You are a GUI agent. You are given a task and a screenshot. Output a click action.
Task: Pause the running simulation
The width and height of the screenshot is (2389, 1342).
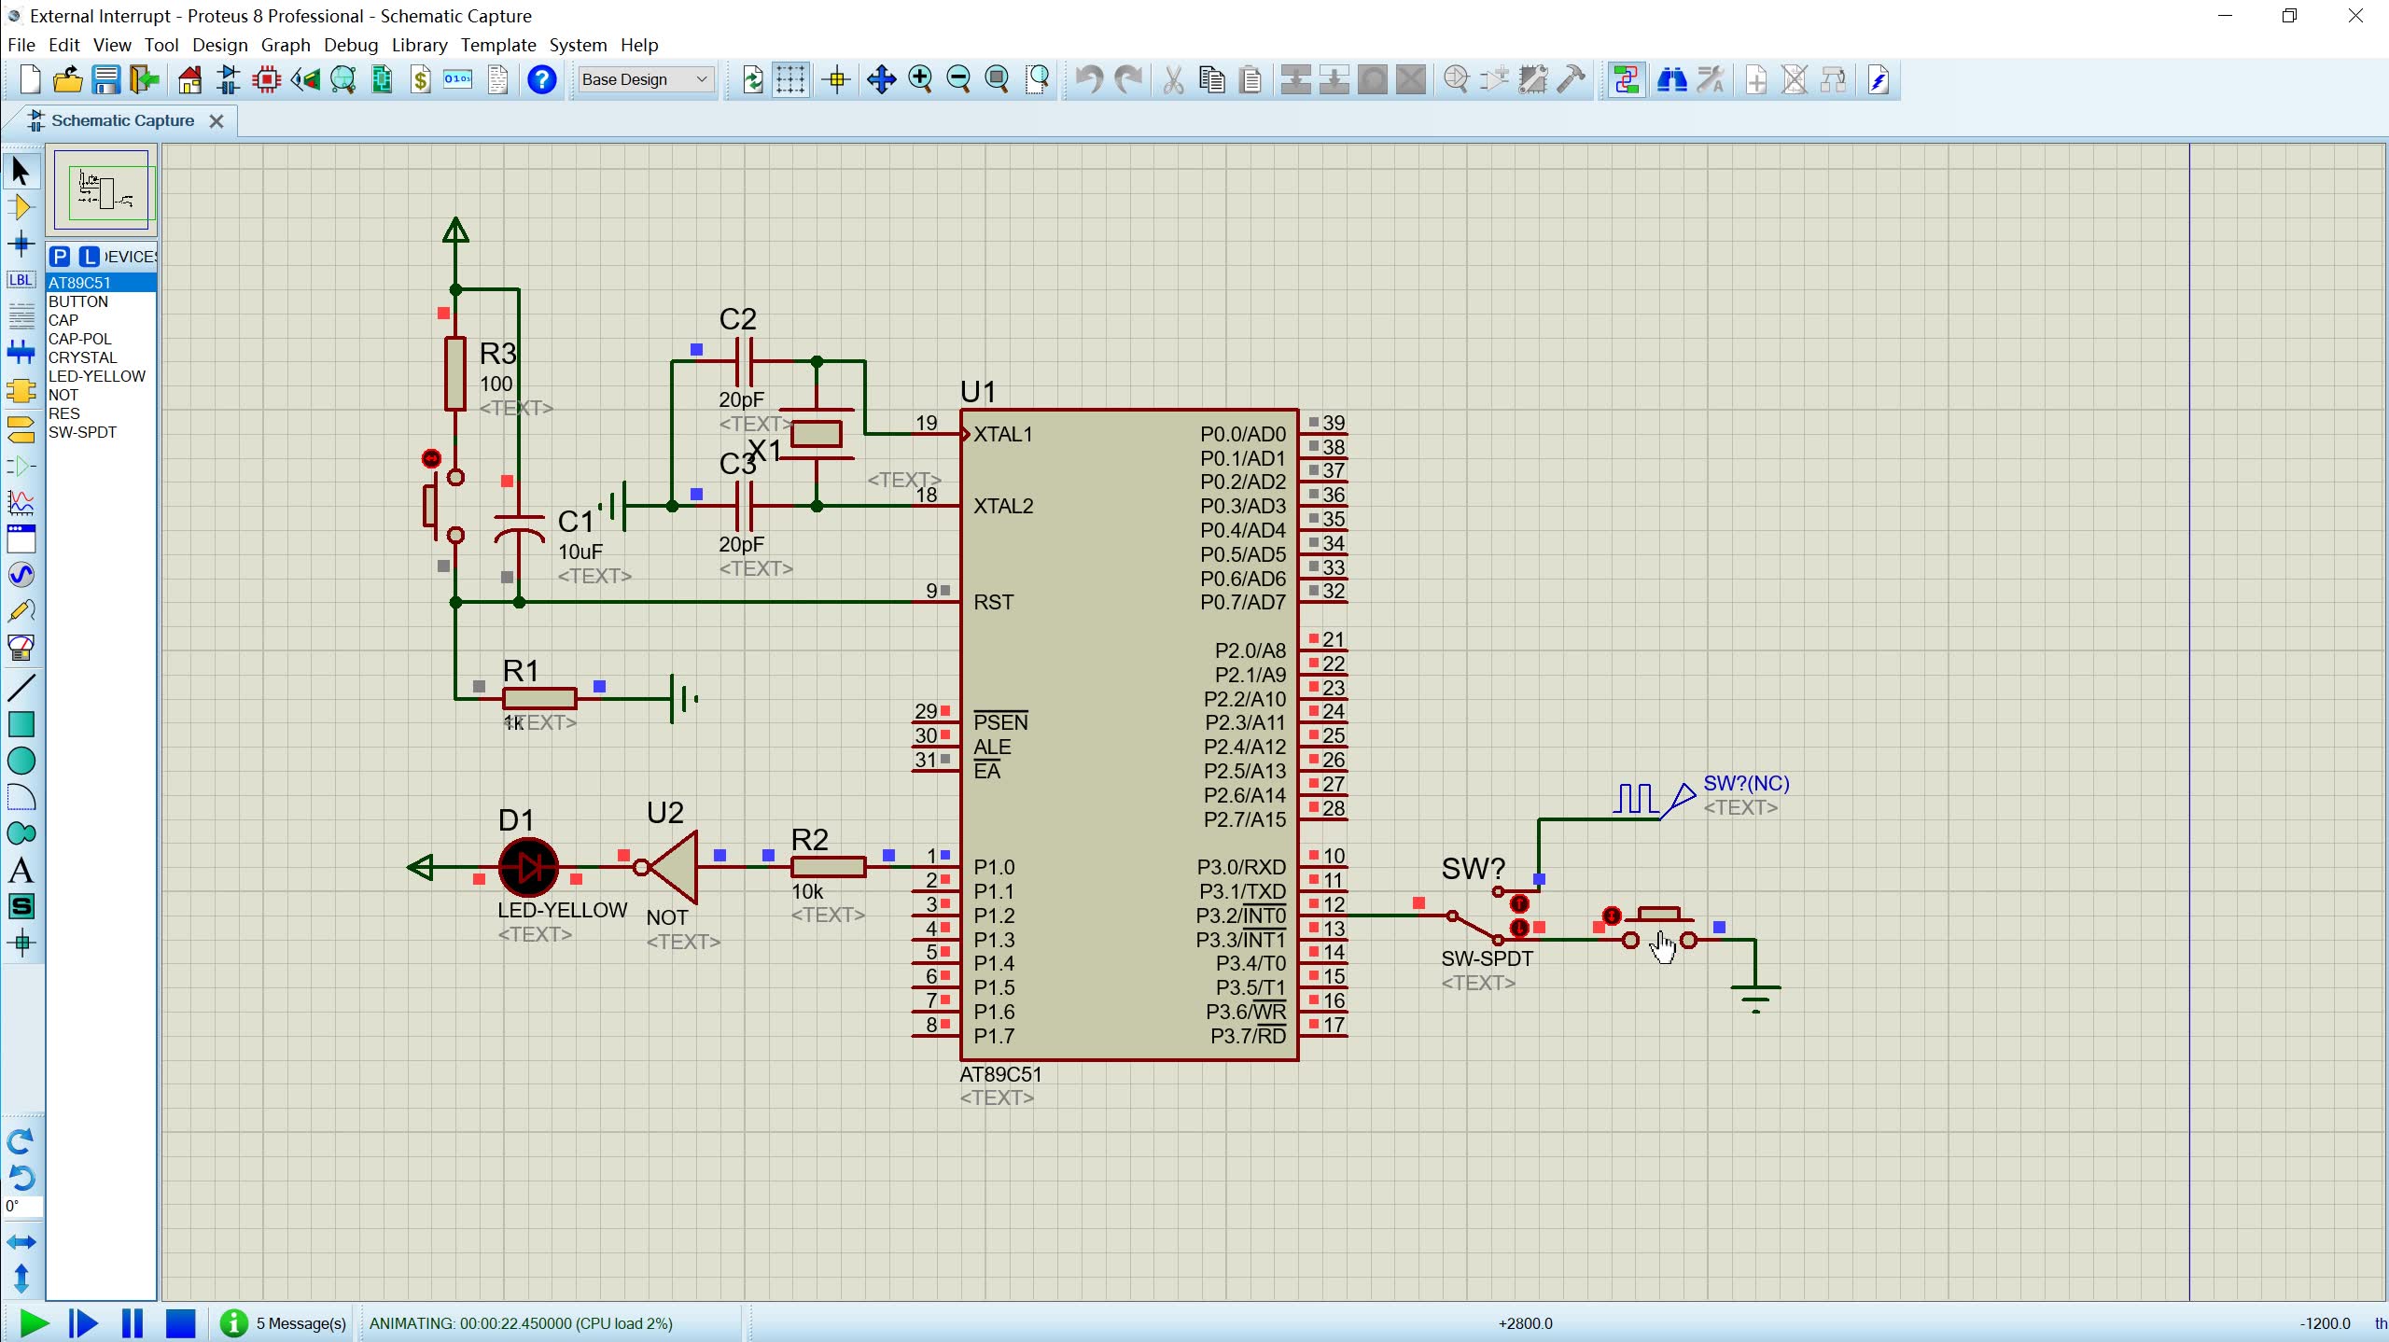click(x=133, y=1323)
